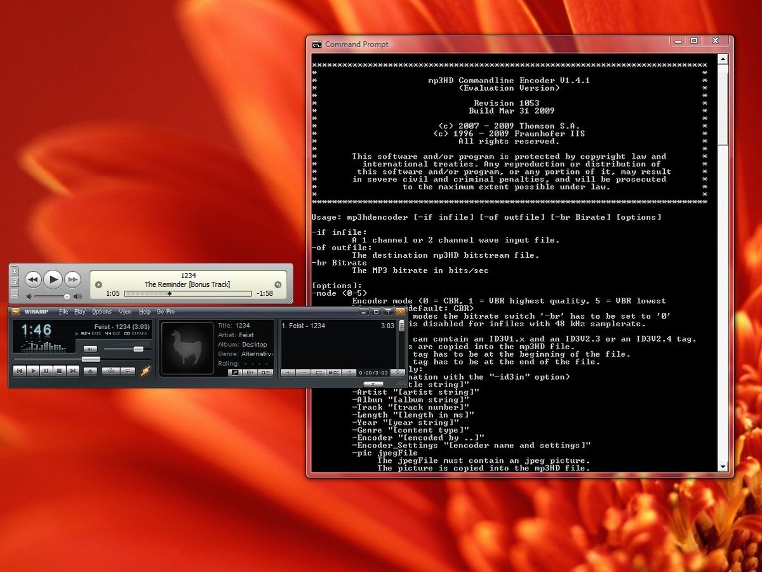This screenshot has width=762, height=572.
Task: Mute Winamp with the speaker button
Action: (90, 349)
